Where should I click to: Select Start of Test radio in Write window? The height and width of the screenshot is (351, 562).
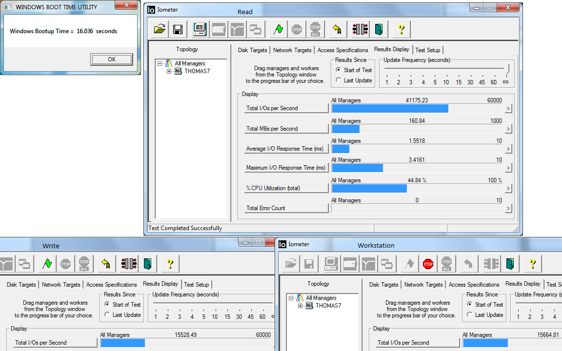click(x=107, y=304)
